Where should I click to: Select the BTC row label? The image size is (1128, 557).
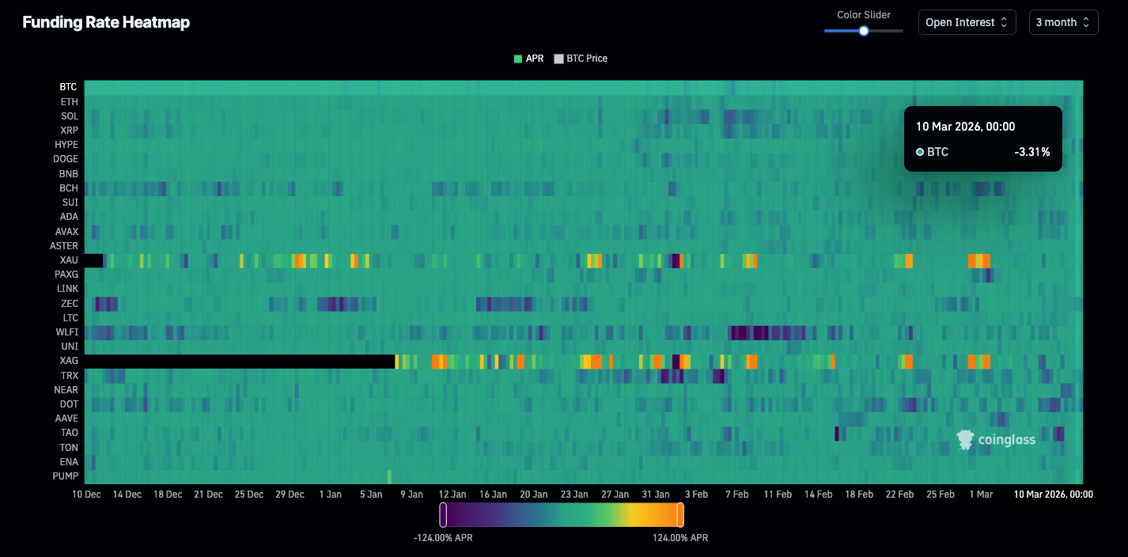click(69, 87)
